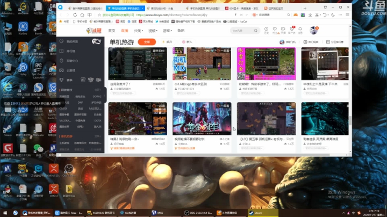Open 淘宝 bookmark in bookmarks bar
The width and height of the screenshot is (387, 217).
[x=121, y=21]
